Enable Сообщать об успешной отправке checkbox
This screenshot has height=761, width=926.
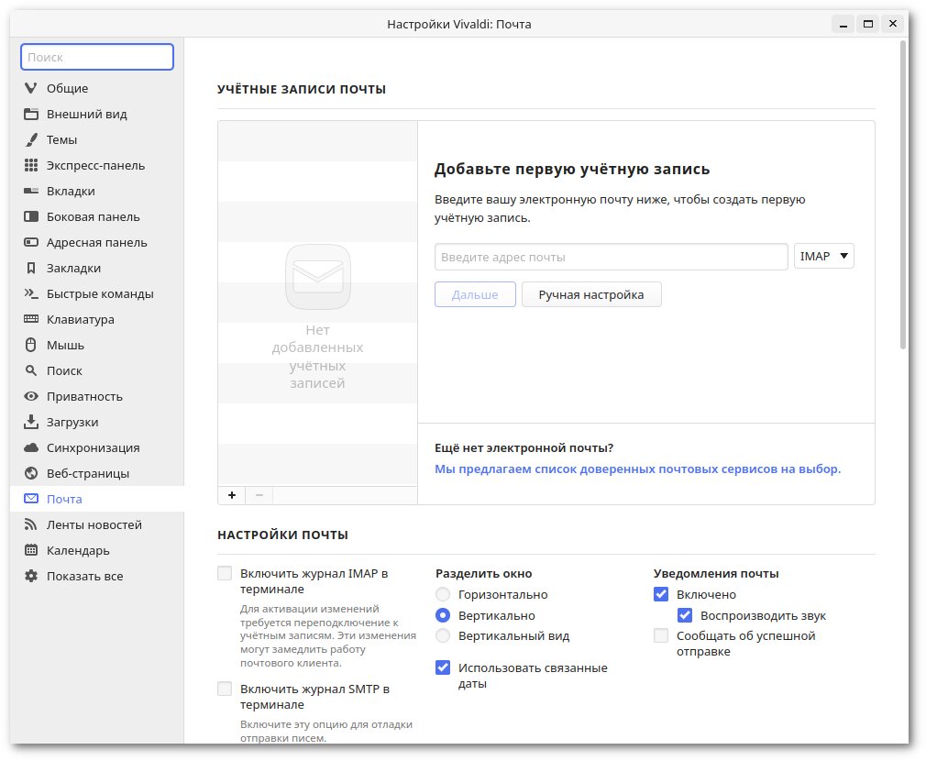click(x=661, y=635)
